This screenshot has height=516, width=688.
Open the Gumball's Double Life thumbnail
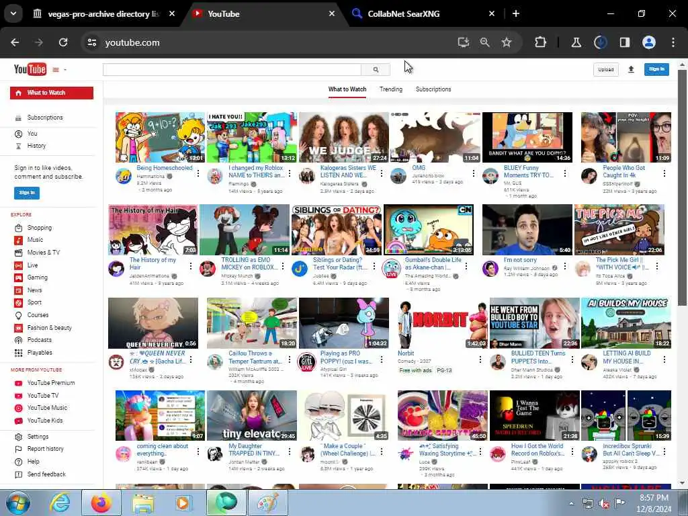coord(428,230)
